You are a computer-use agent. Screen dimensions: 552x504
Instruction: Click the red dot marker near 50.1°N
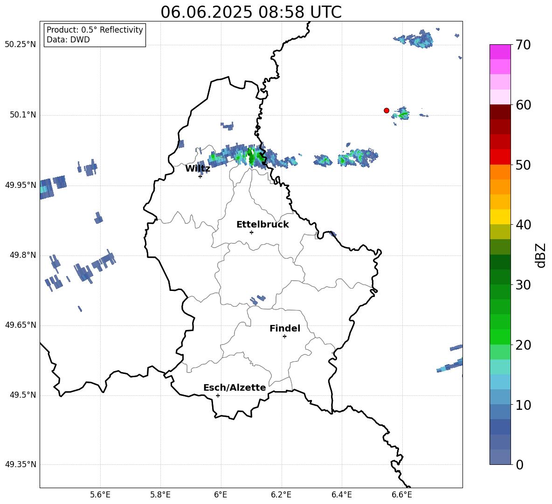pyautogui.click(x=386, y=110)
